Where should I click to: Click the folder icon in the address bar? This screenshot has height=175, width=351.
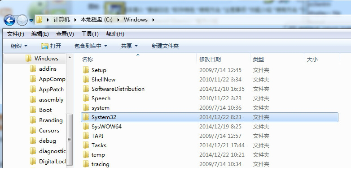point(39,20)
